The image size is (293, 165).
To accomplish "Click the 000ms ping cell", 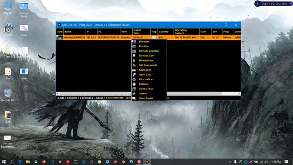I will [x=227, y=38].
